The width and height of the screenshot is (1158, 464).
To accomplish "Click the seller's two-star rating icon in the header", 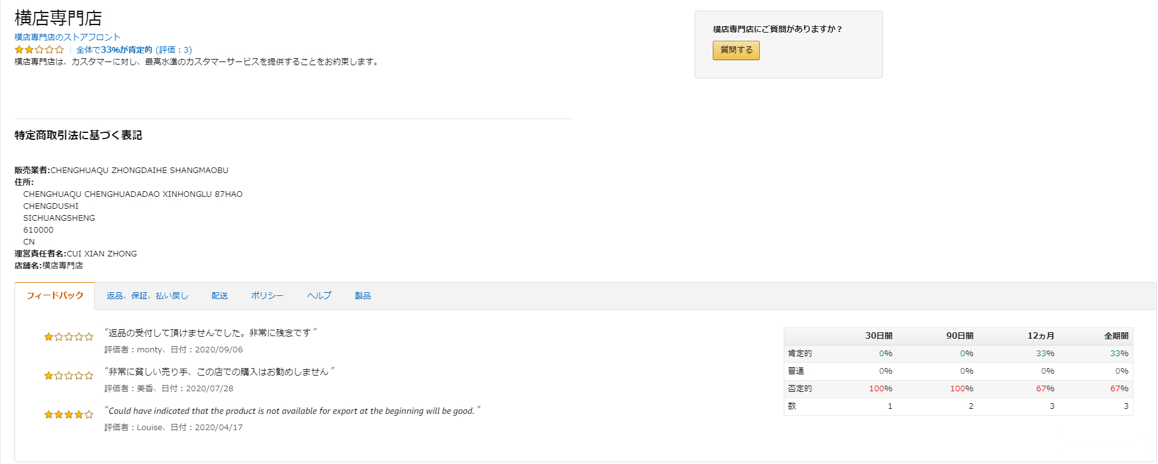I will (39, 50).
